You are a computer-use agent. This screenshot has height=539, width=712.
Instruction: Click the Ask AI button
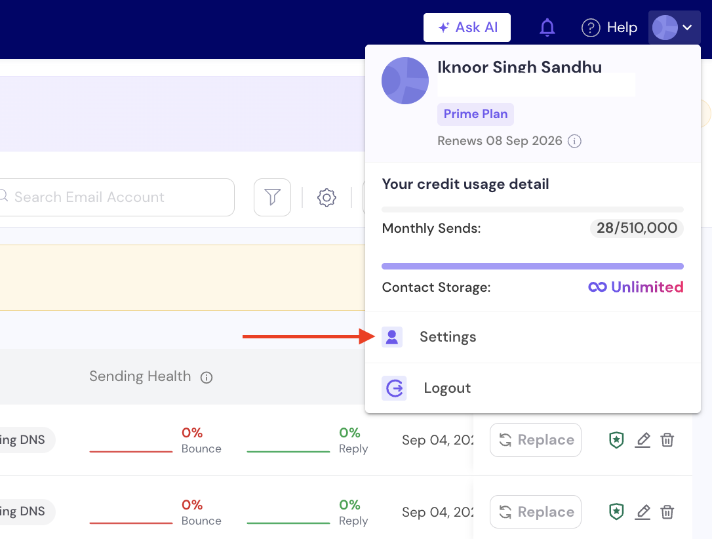467,28
